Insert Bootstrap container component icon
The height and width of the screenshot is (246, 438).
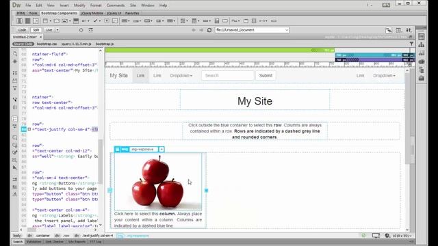click(x=19, y=21)
